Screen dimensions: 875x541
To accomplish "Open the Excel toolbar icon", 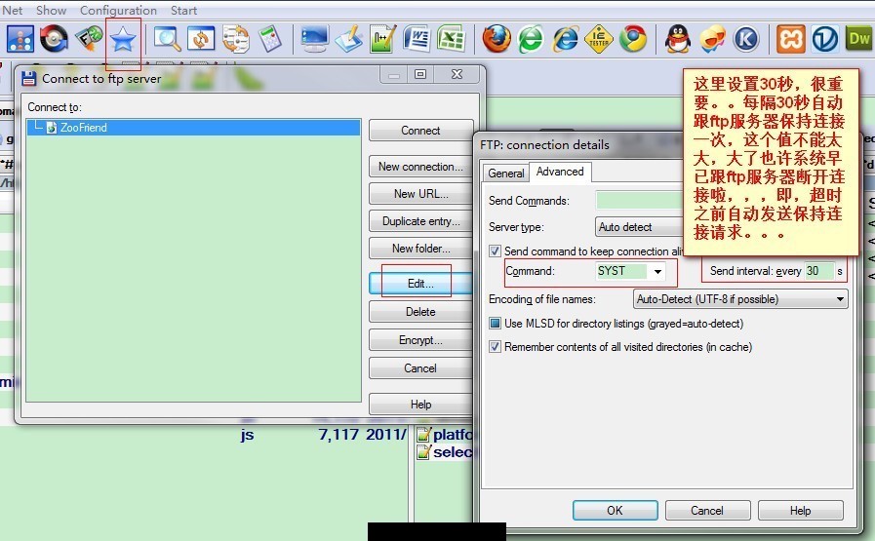I will point(451,39).
